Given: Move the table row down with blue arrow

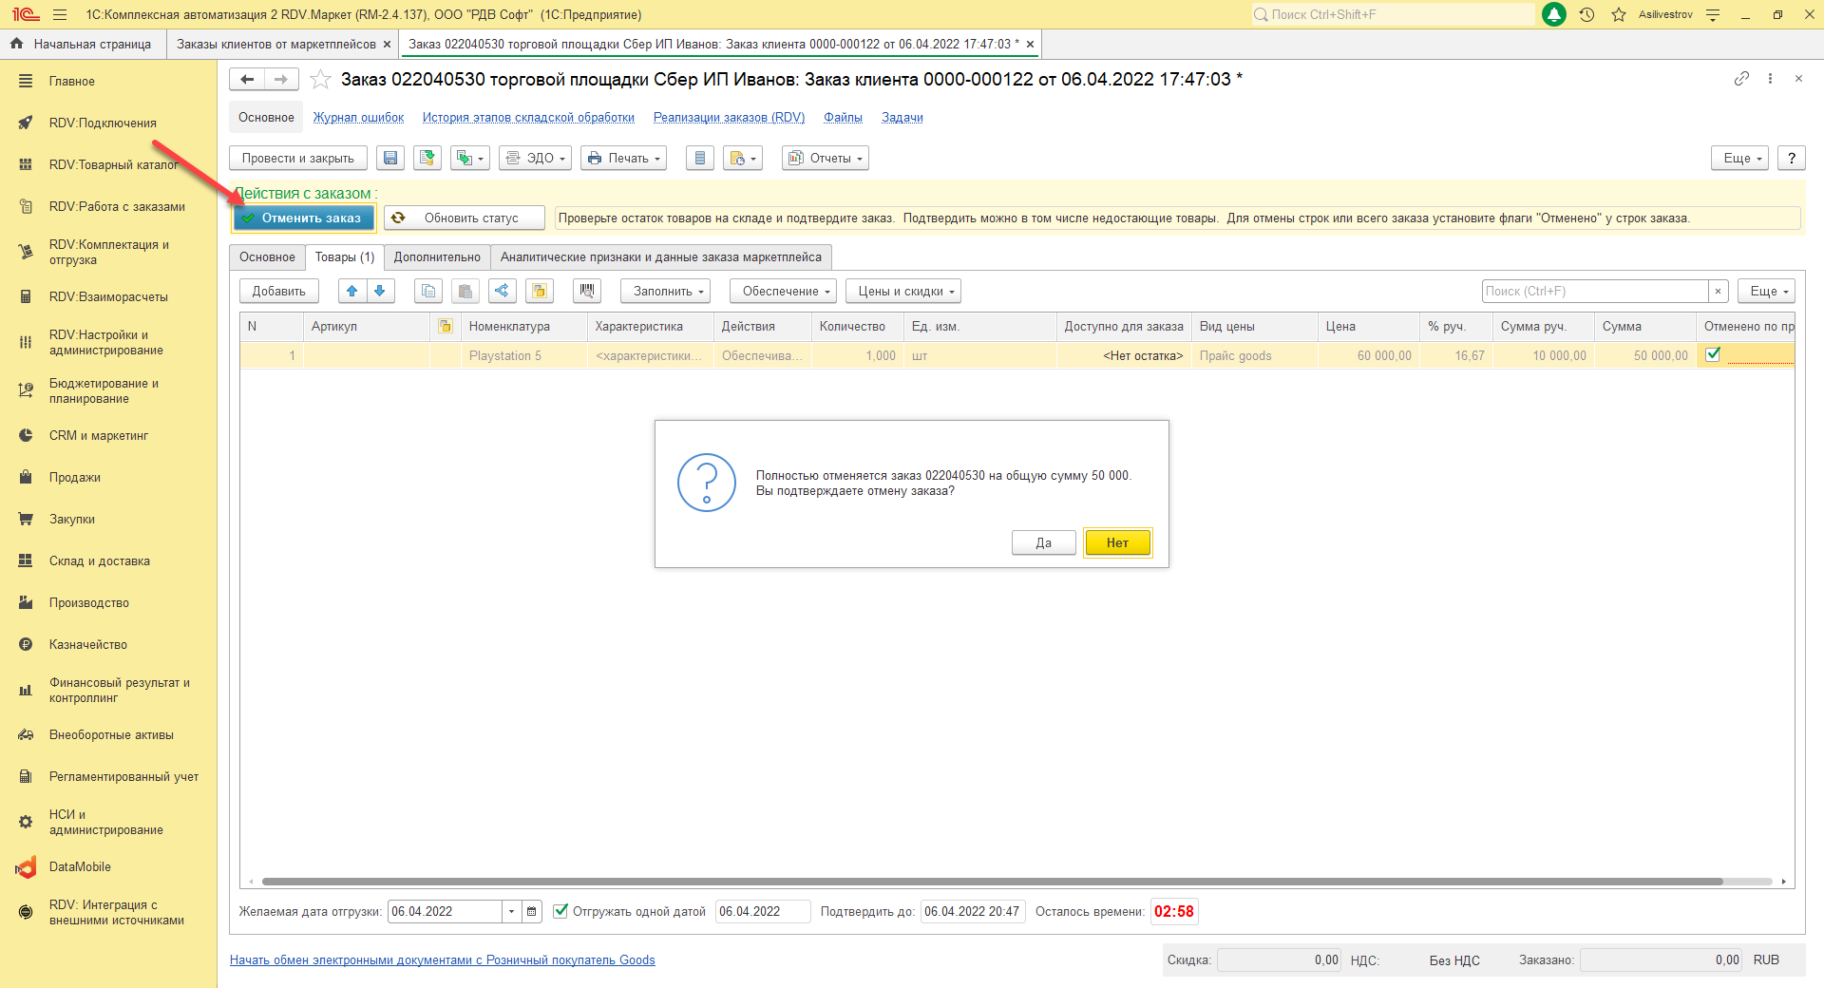Looking at the screenshot, I should pos(380,292).
